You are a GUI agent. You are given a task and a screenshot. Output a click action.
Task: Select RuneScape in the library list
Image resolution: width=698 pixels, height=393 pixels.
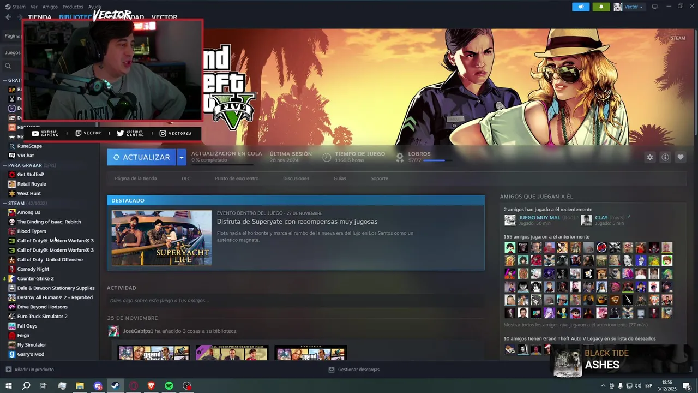[x=29, y=146]
